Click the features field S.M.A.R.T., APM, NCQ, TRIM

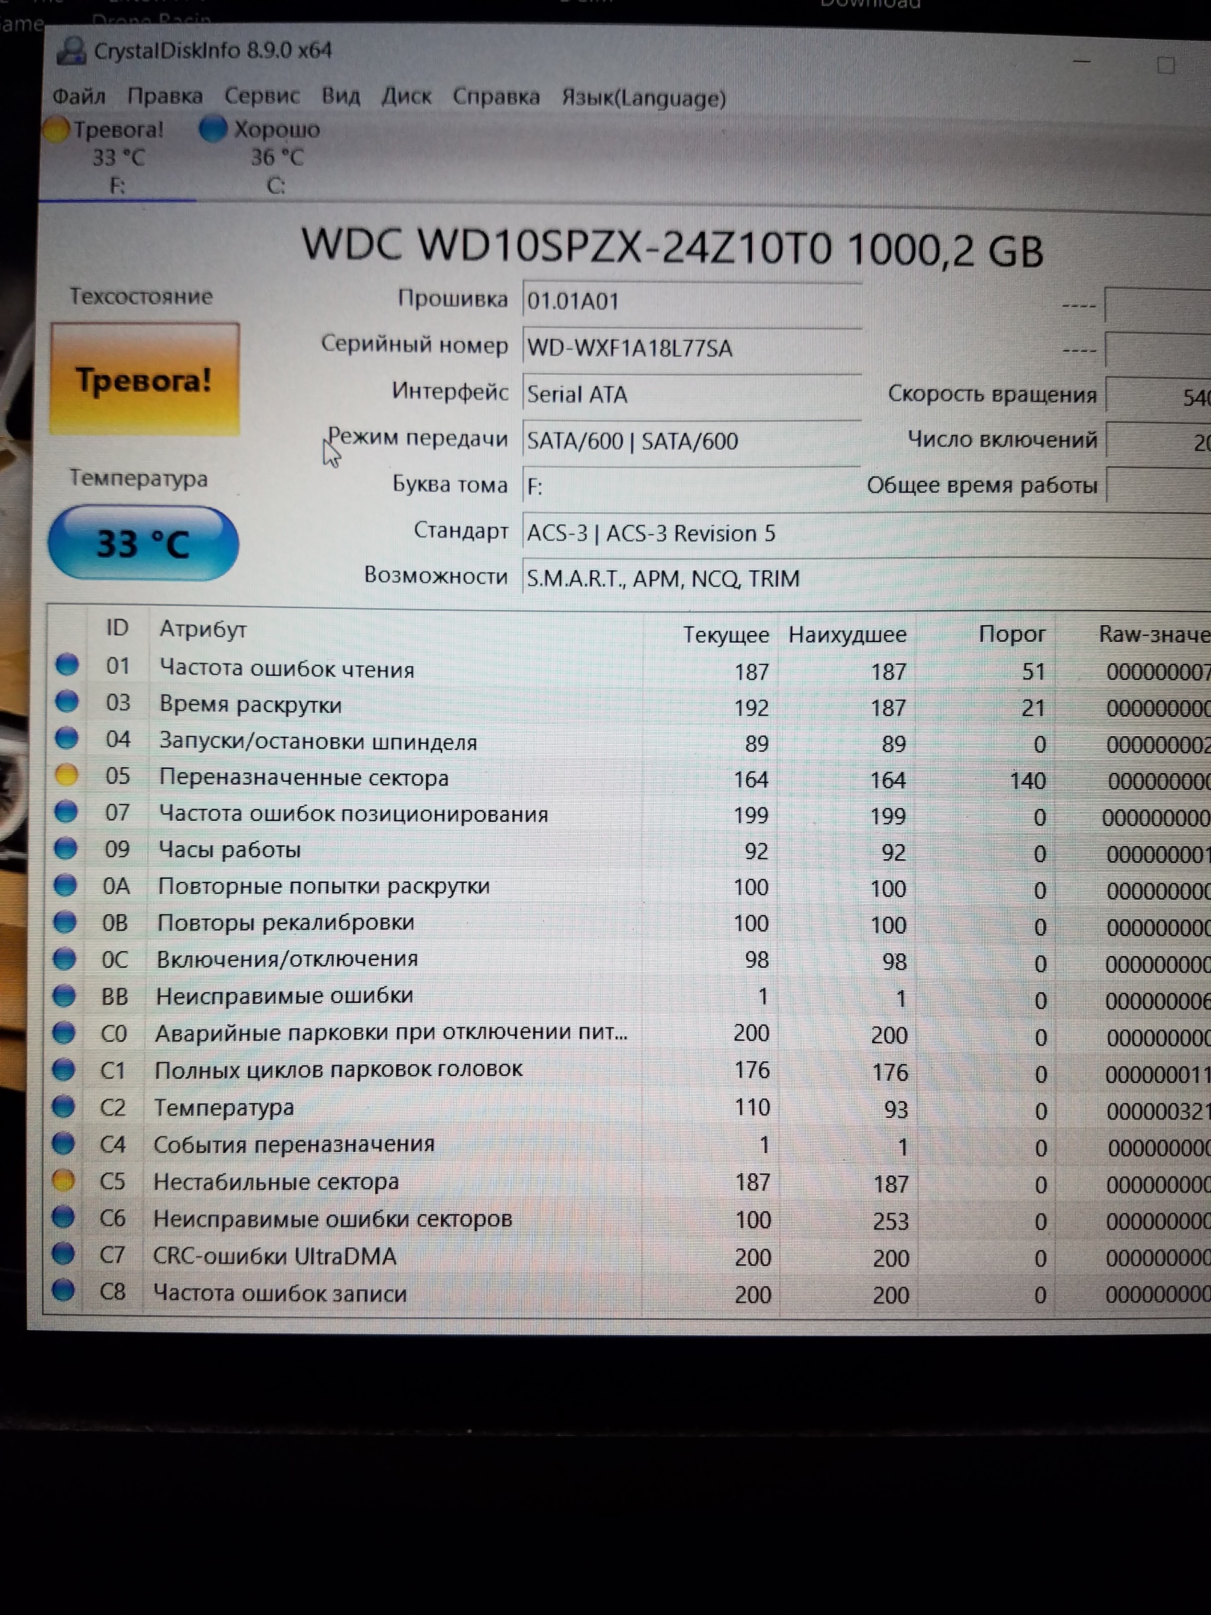(x=866, y=578)
